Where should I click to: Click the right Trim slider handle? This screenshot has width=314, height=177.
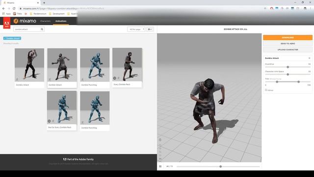pyautogui.click(x=299, y=82)
